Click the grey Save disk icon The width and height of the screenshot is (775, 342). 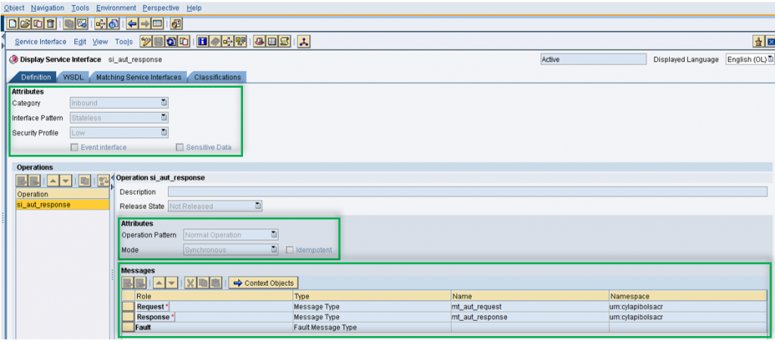tap(158, 42)
